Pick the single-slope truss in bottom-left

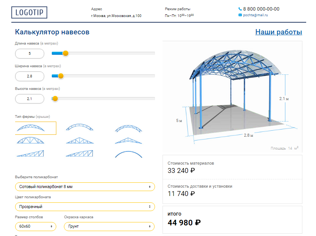click(x=30, y=153)
